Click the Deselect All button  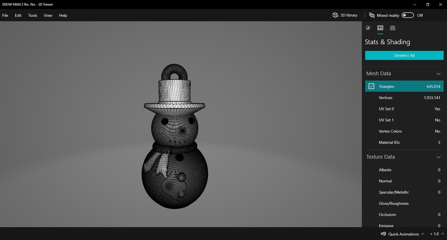pos(404,55)
